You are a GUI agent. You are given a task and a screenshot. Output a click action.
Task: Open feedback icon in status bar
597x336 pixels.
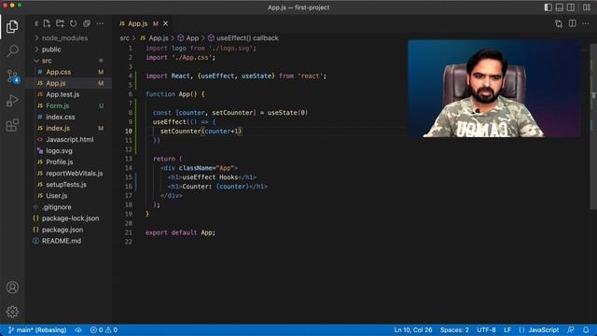(x=571, y=329)
